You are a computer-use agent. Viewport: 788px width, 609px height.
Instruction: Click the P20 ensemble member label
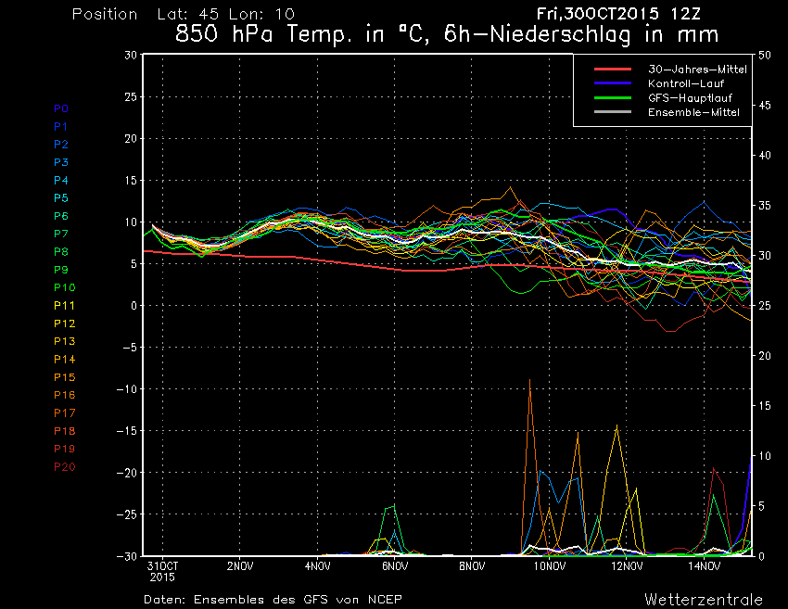[64, 466]
